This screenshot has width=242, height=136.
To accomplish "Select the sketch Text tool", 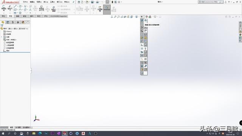I will tap(30, 9).
